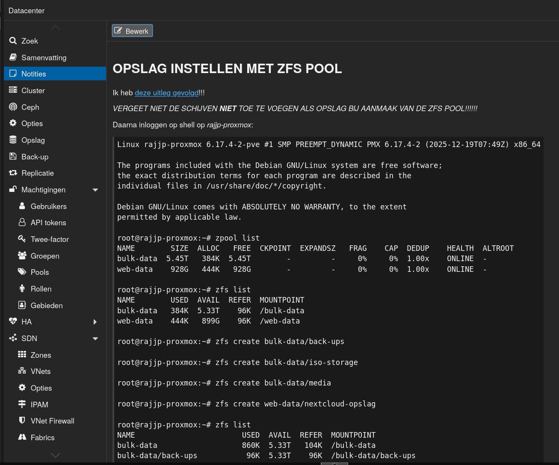Click the Fabrics road icon
The height and width of the screenshot is (465, 559).
tap(22, 437)
